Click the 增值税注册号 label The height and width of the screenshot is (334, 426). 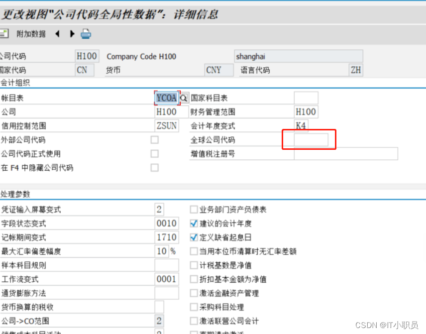coord(213,154)
